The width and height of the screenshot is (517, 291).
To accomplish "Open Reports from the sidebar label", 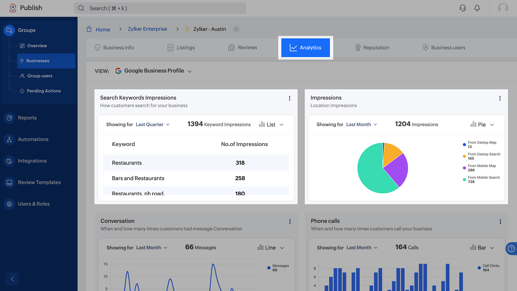I will [27, 118].
